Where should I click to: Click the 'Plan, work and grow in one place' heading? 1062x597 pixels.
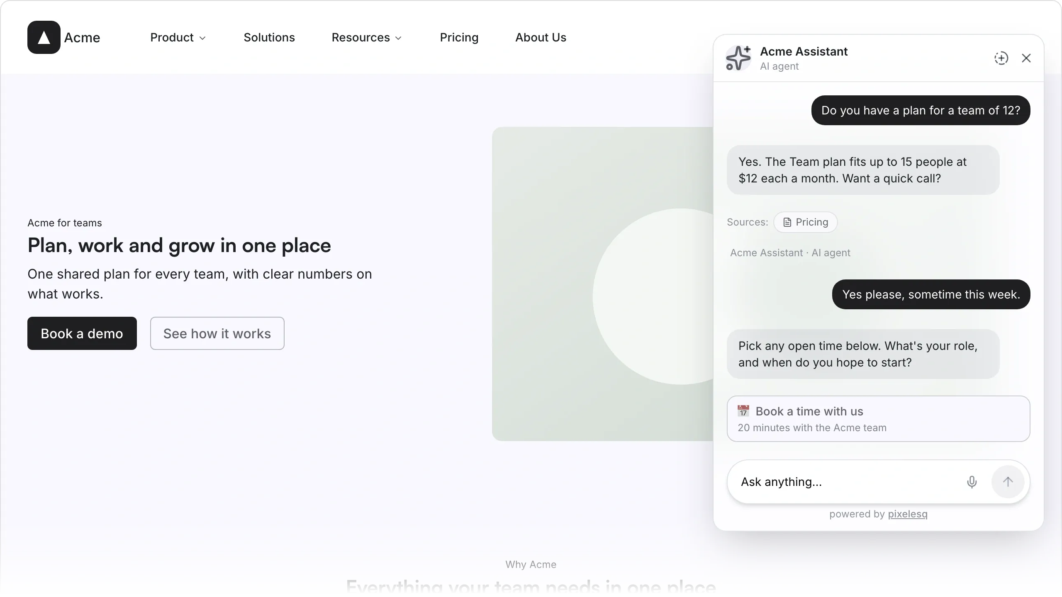pyautogui.click(x=179, y=245)
